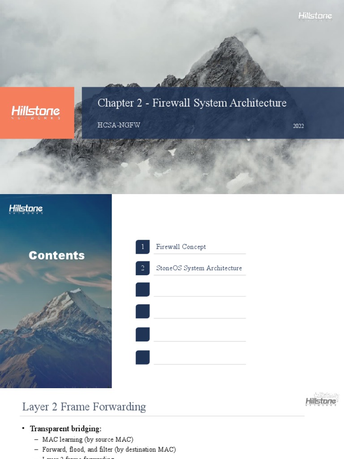
Task: Click the third empty blue contents box
Action: click(x=142, y=290)
